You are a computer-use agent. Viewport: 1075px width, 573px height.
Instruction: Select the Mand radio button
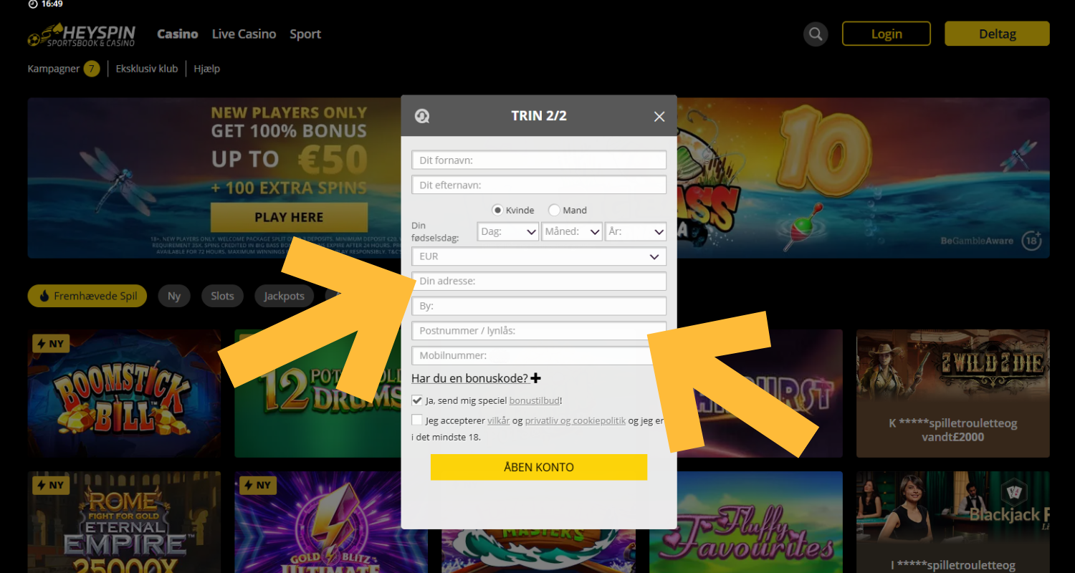(x=554, y=210)
